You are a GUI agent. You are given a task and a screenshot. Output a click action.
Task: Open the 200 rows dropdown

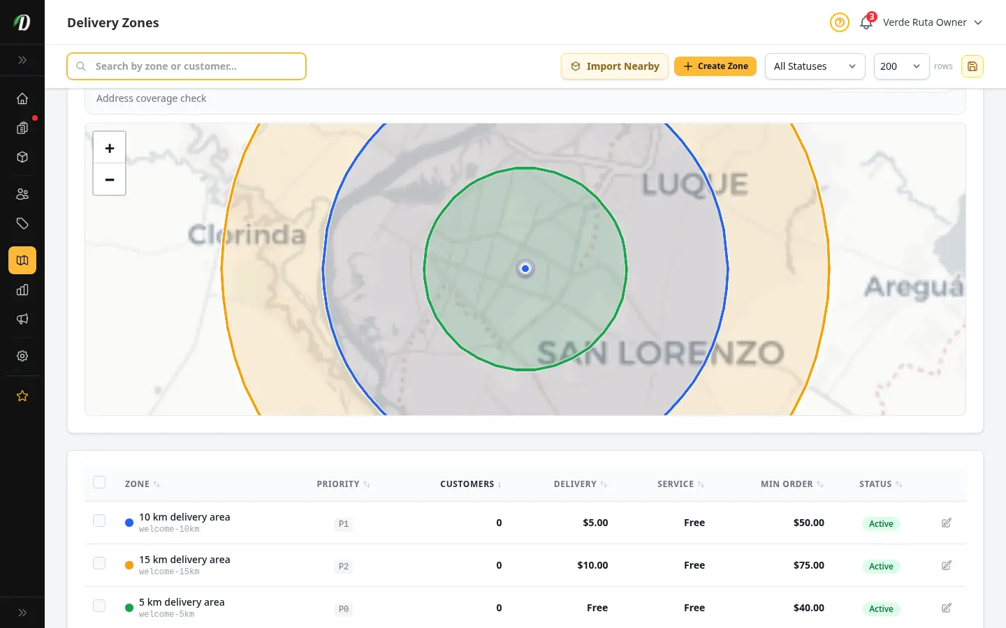click(x=901, y=66)
